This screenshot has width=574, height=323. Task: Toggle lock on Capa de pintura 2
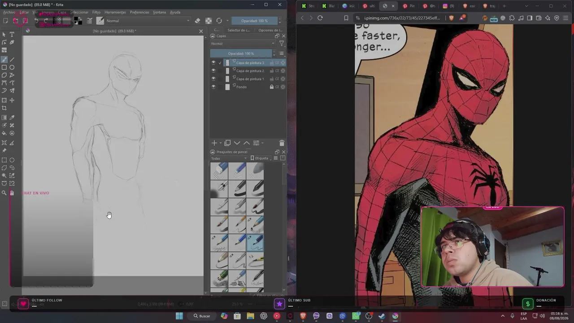(271, 71)
